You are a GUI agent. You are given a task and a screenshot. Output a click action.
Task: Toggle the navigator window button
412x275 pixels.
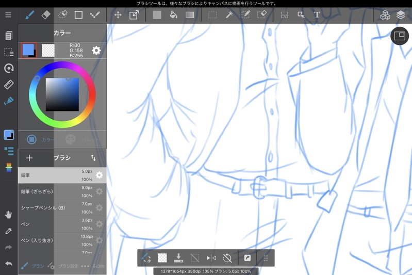point(400,36)
